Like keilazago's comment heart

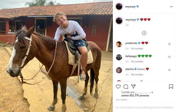click(x=169, y=57)
